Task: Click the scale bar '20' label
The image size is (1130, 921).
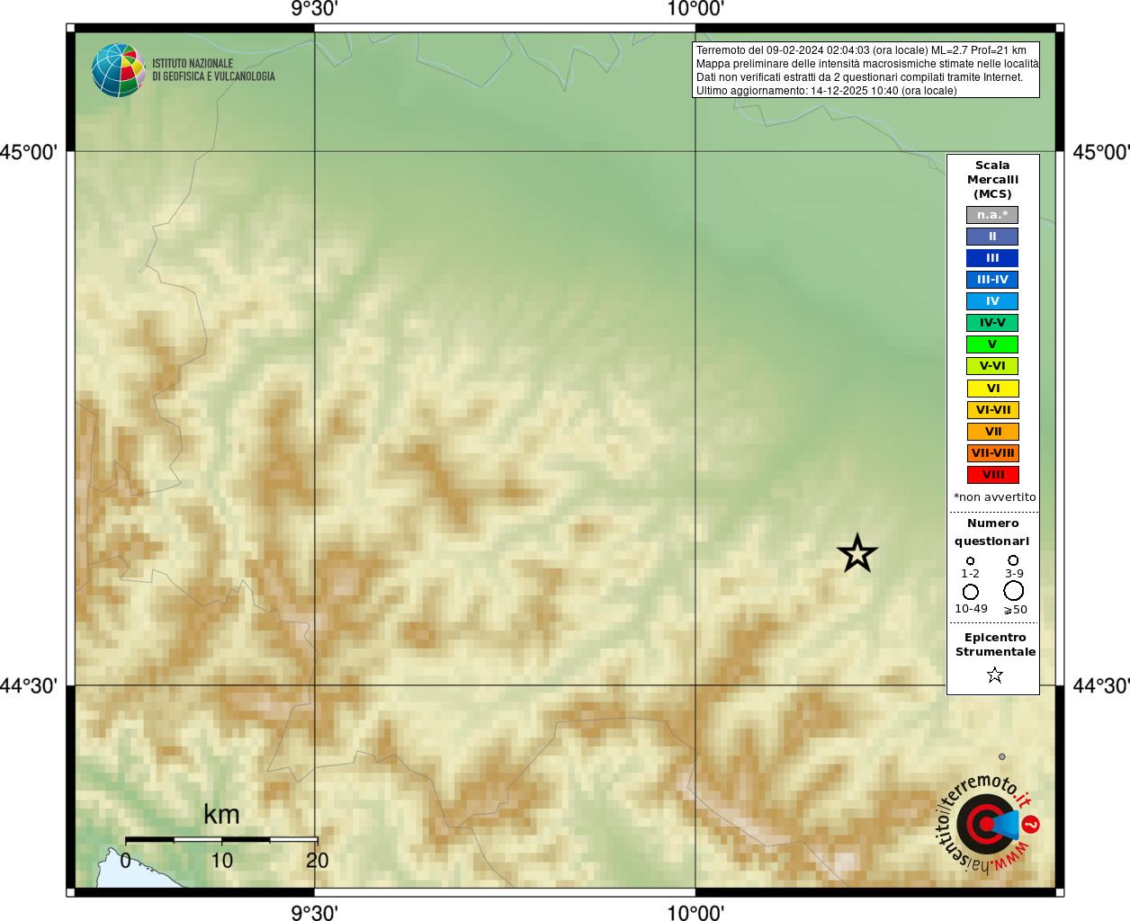Action: [318, 861]
